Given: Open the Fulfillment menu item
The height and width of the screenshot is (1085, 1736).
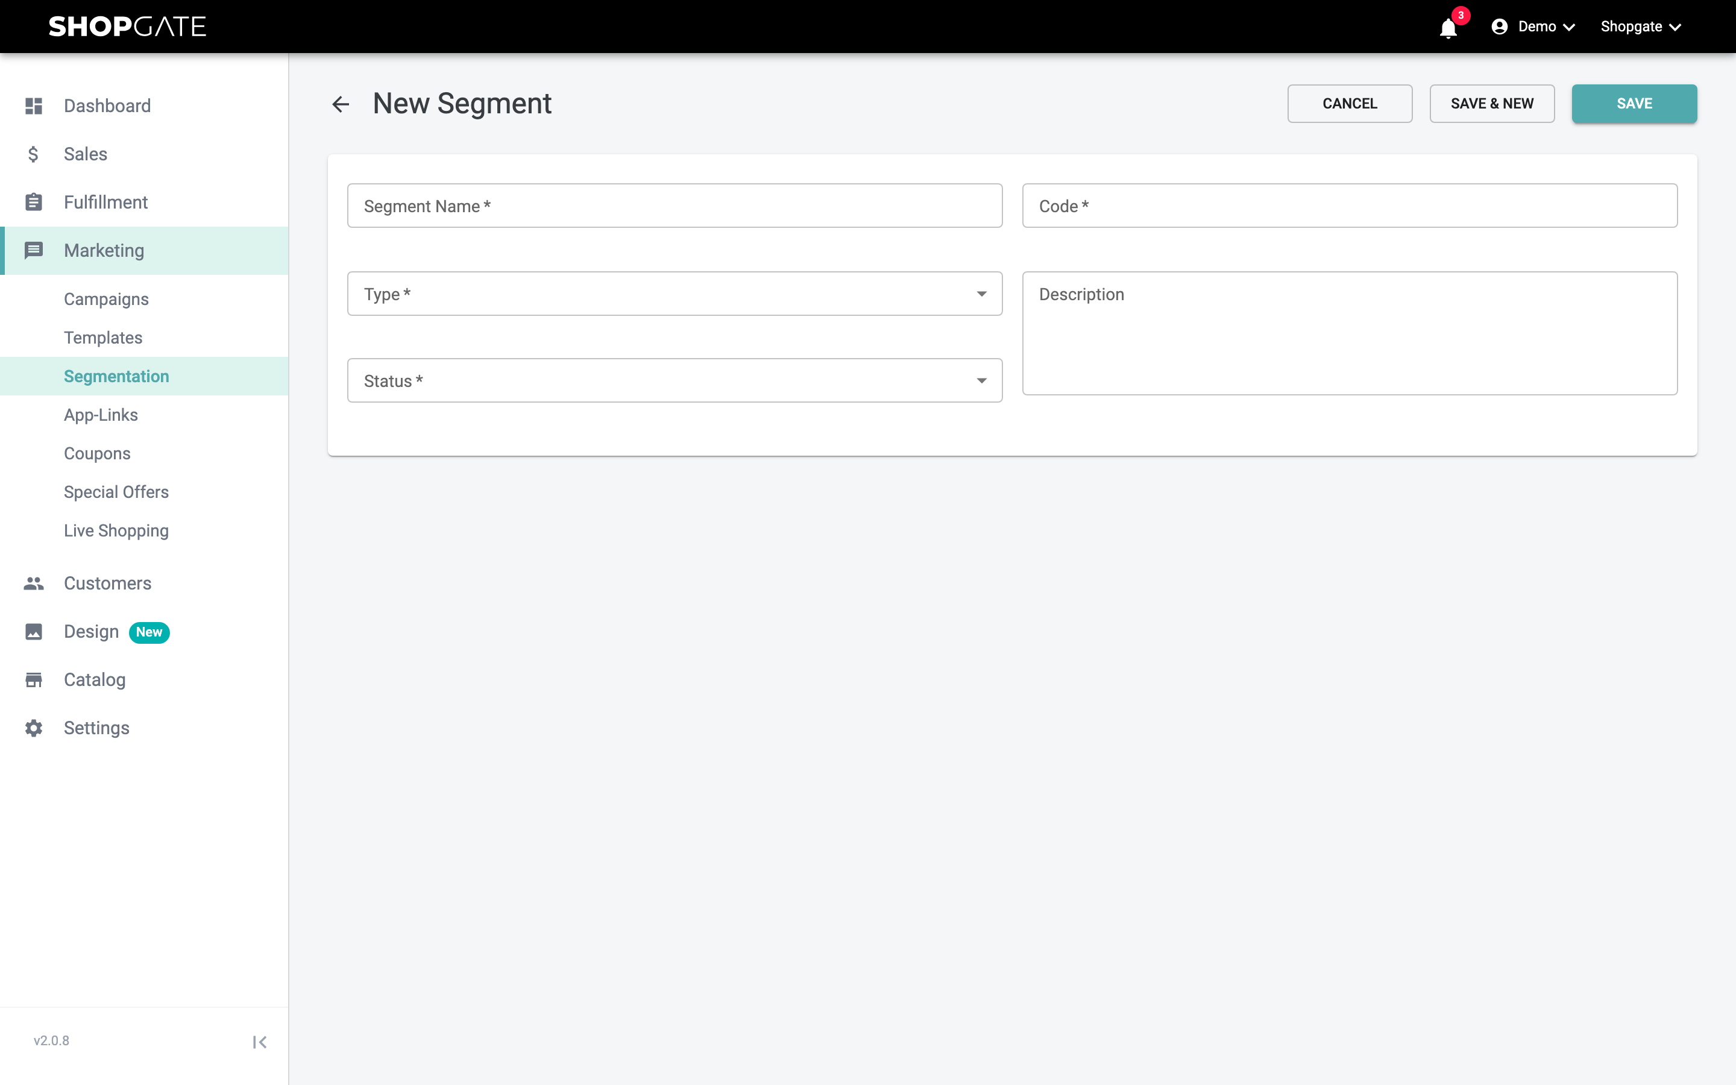Looking at the screenshot, I should (144, 202).
